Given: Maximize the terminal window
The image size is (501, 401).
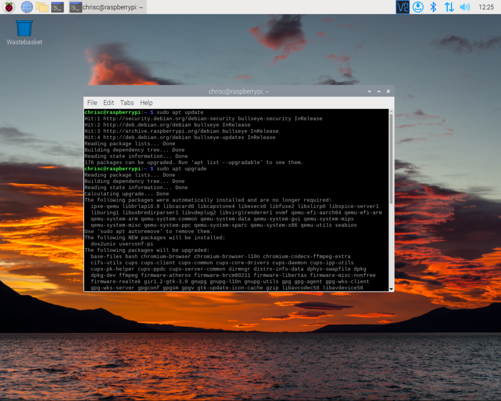Looking at the screenshot, I should pos(379,92).
